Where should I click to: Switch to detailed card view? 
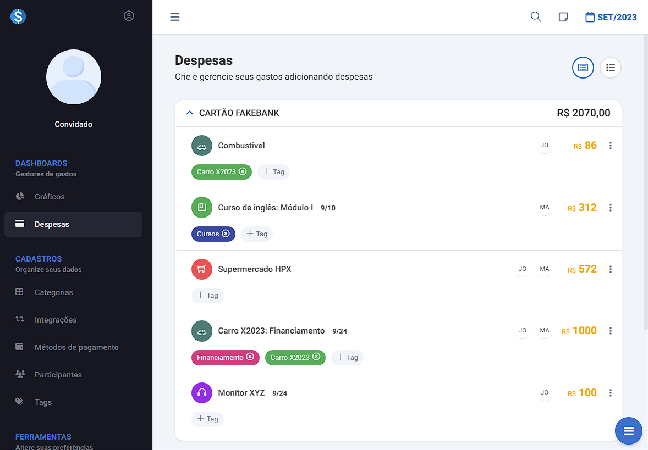[x=583, y=68]
